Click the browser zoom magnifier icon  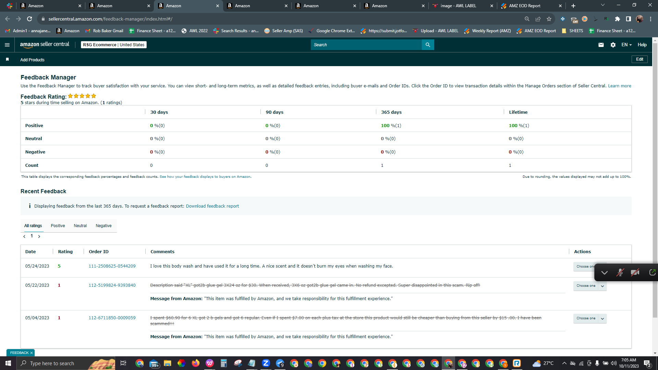tap(527, 19)
